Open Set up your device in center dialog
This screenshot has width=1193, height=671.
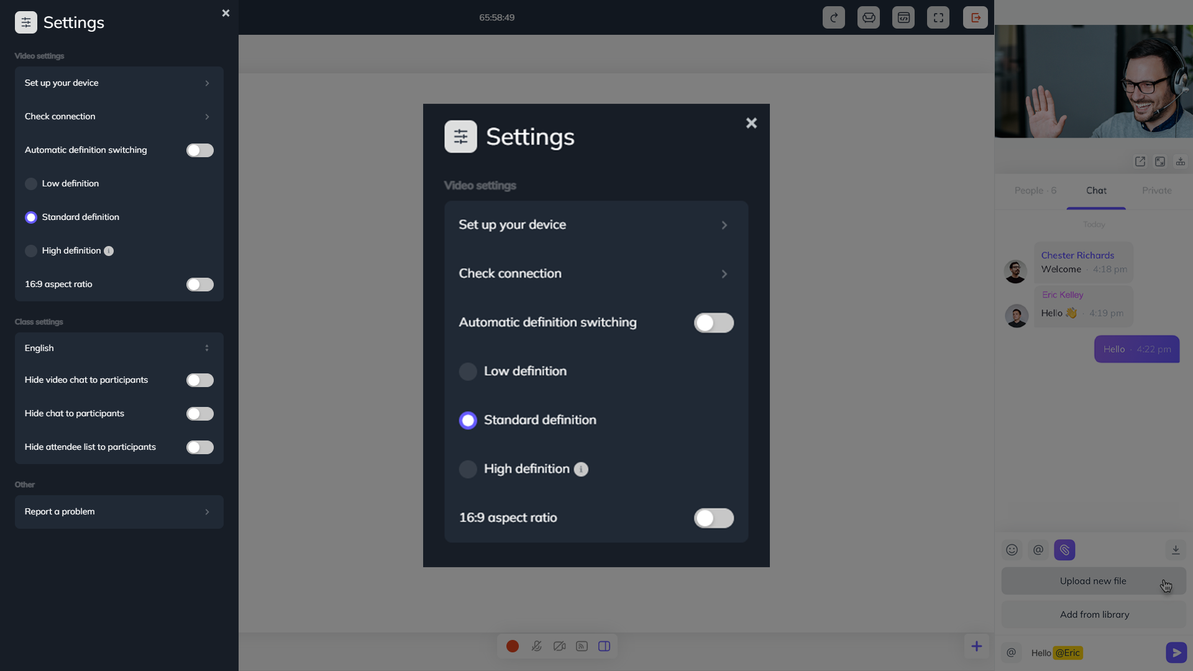(x=595, y=225)
